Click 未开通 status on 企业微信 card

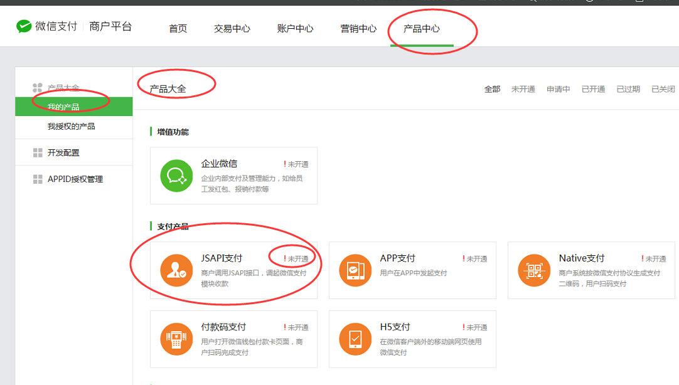(296, 164)
